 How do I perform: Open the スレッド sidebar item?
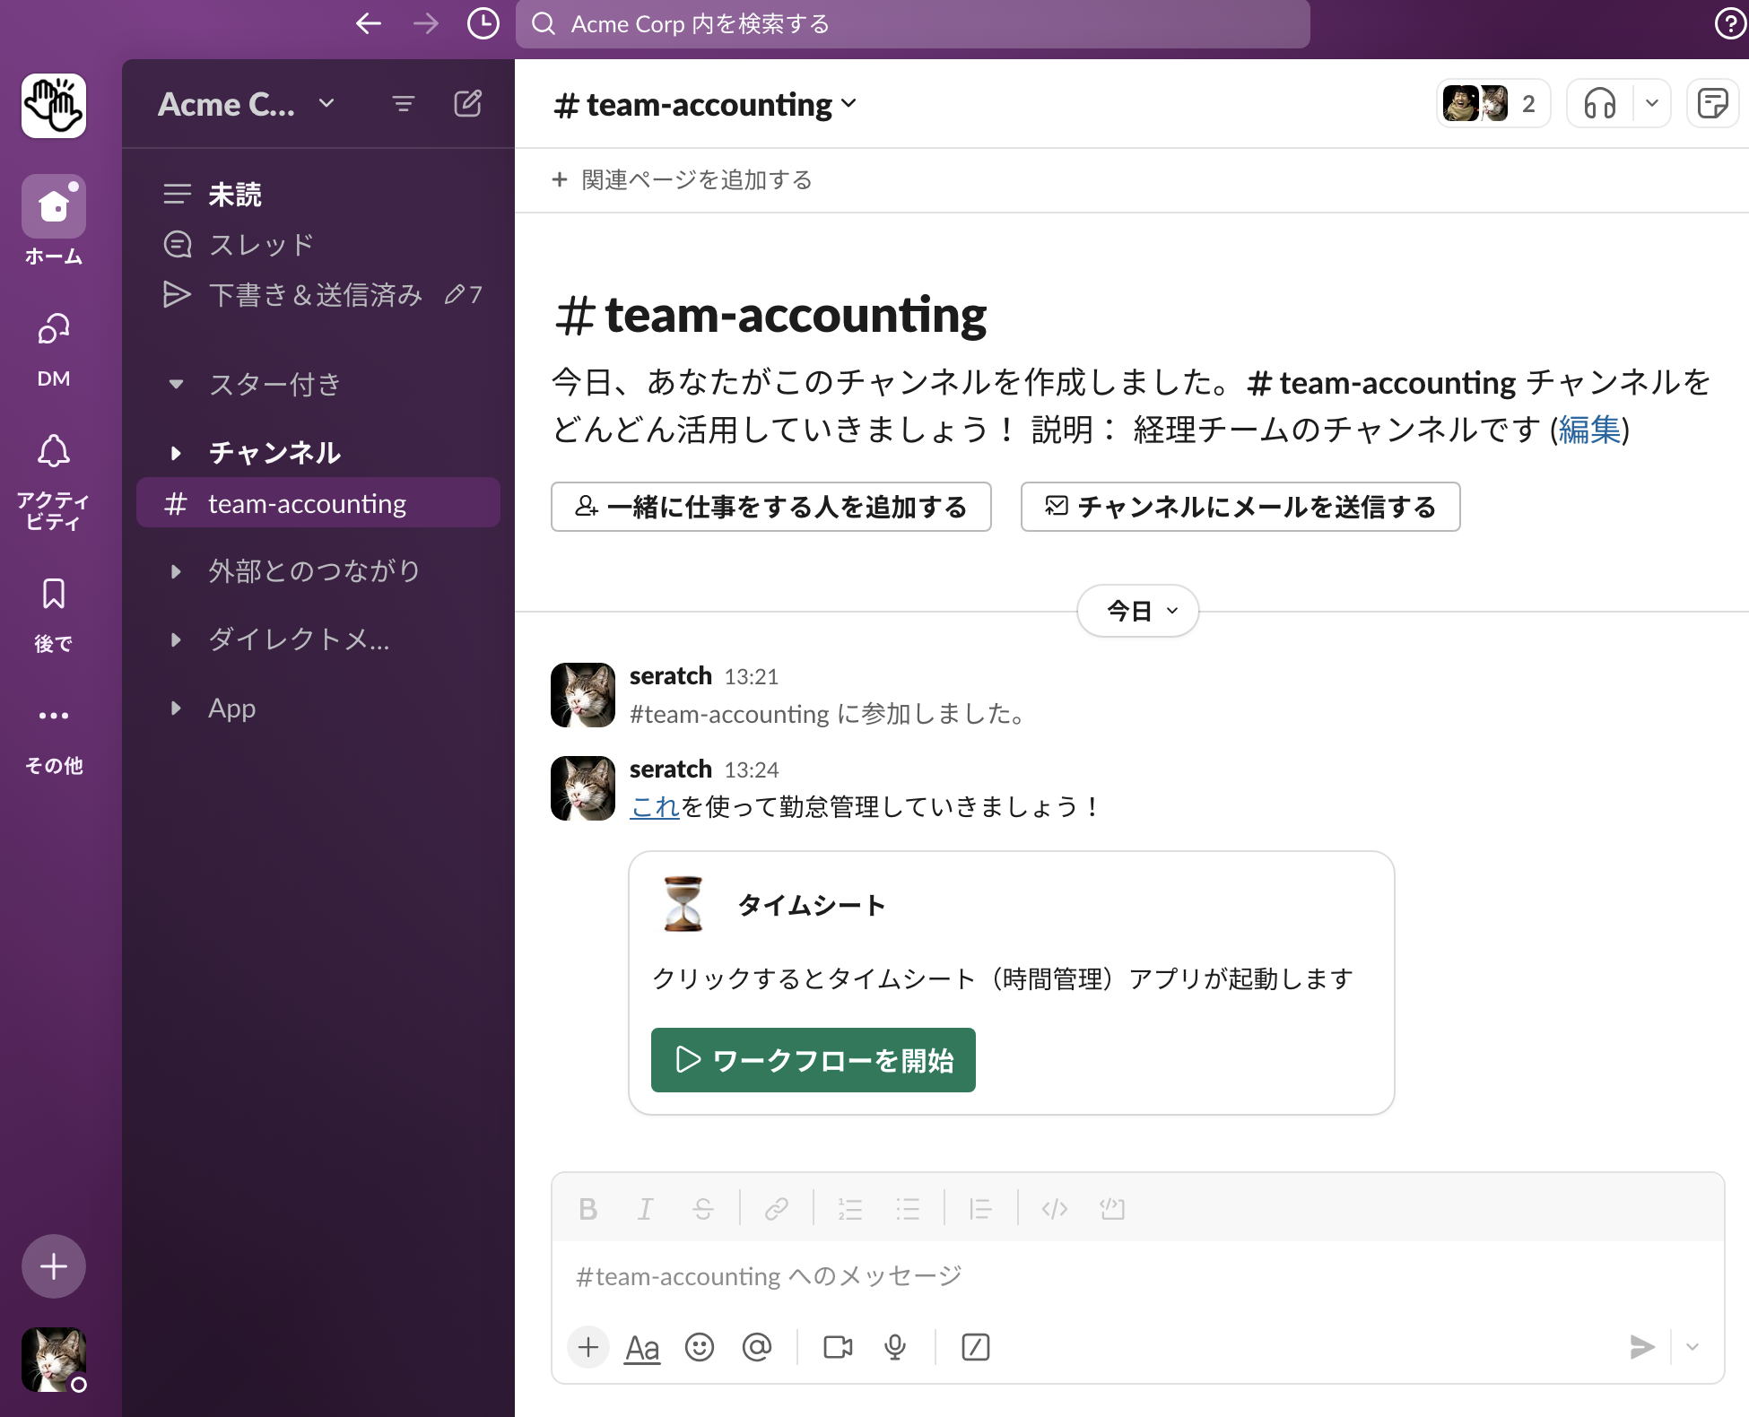click(260, 244)
